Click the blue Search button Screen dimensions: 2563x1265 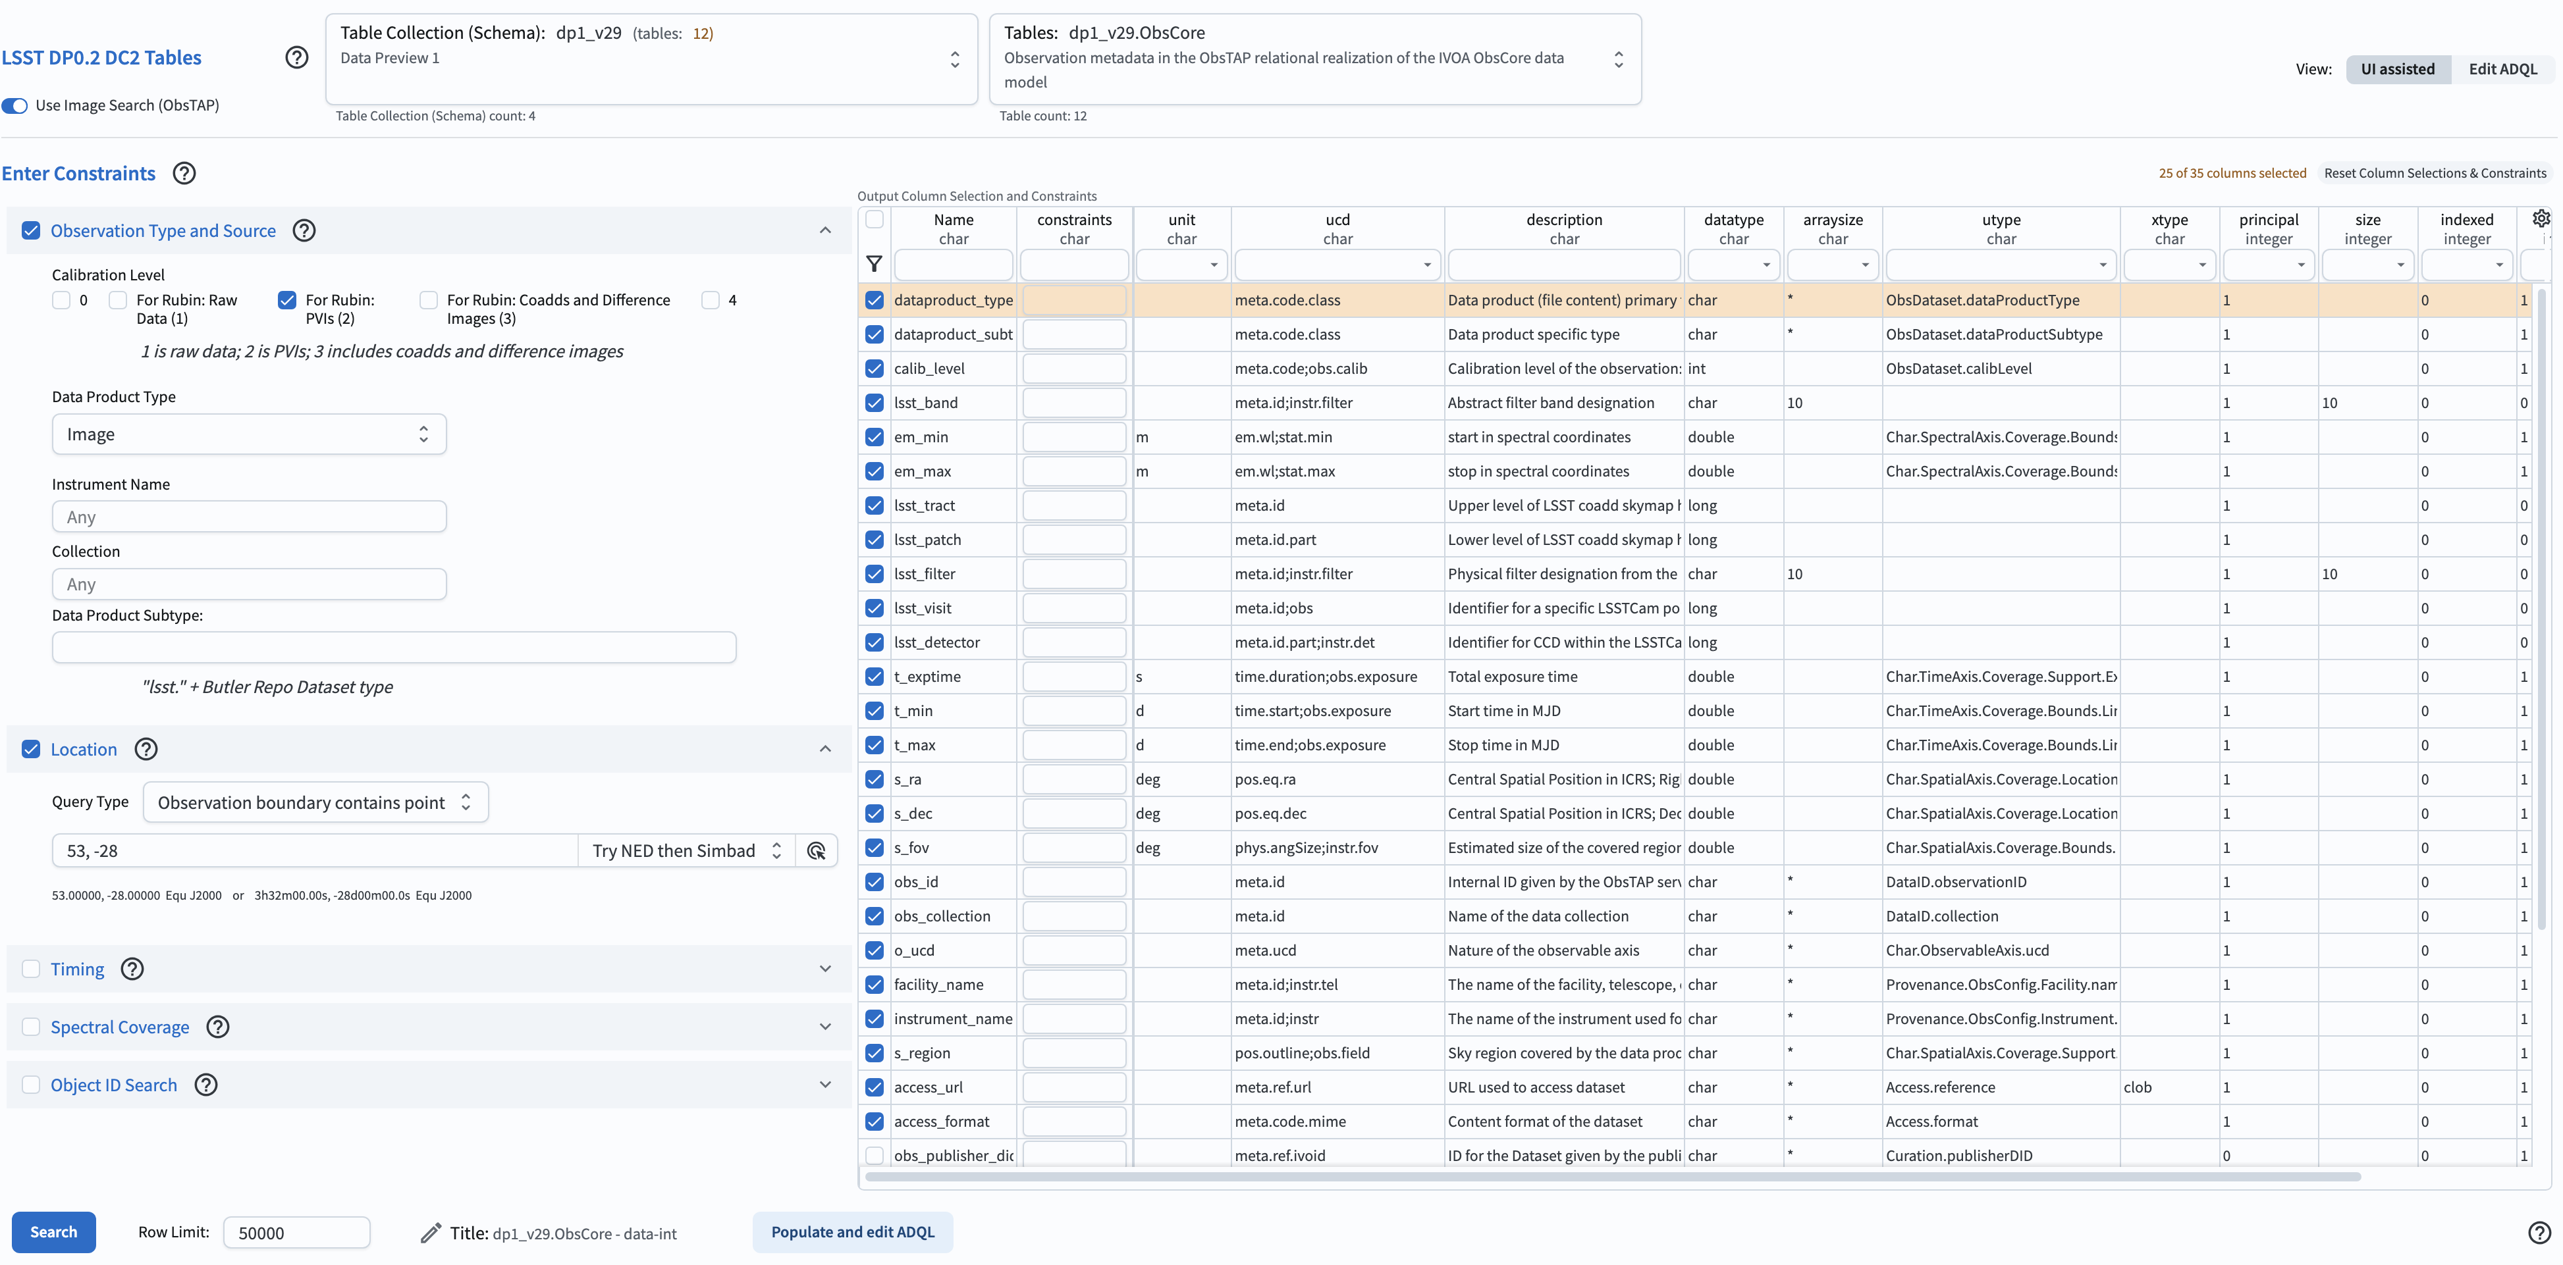coord(54,1231)
